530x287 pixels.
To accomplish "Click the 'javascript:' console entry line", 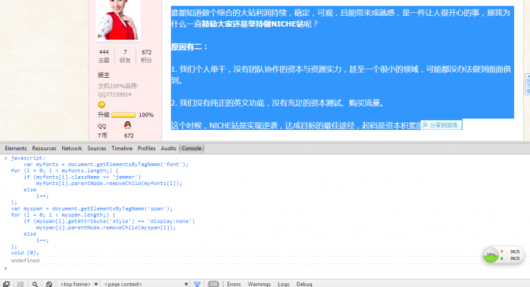I will [x=28, y=158].
